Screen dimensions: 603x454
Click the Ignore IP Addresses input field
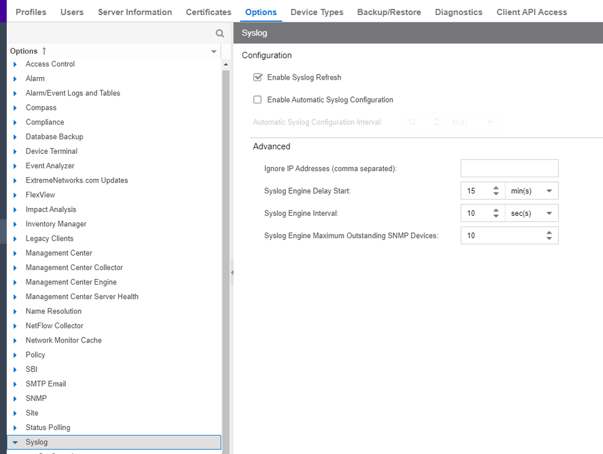tap(509, 168)
